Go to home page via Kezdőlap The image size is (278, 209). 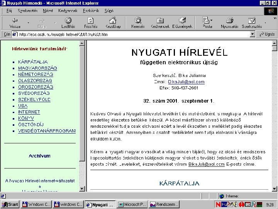(x=113, y=23)
